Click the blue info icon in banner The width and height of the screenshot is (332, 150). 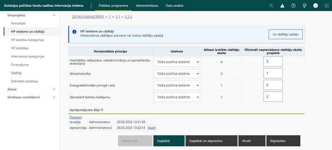[74, 32]
